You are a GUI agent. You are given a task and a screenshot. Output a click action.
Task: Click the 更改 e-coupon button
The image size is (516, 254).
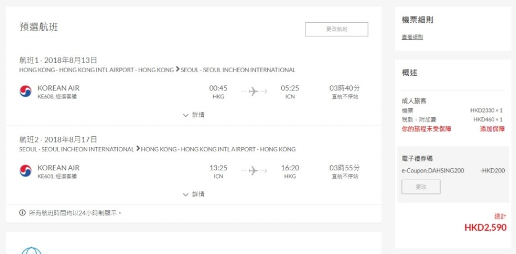(x=421, y=187)
